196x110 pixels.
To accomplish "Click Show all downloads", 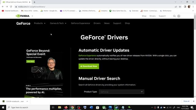I will tap(187, 101).
